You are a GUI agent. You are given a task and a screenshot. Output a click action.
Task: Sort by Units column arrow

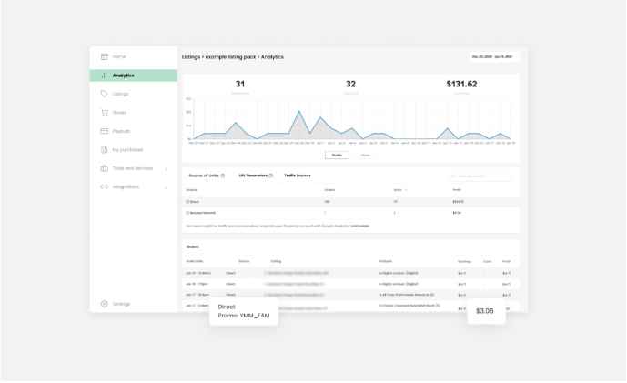click(x=406, y=190)
